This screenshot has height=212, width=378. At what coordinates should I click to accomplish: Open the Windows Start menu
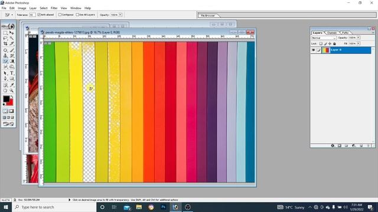pyautogui.click(x=6, y=207)
